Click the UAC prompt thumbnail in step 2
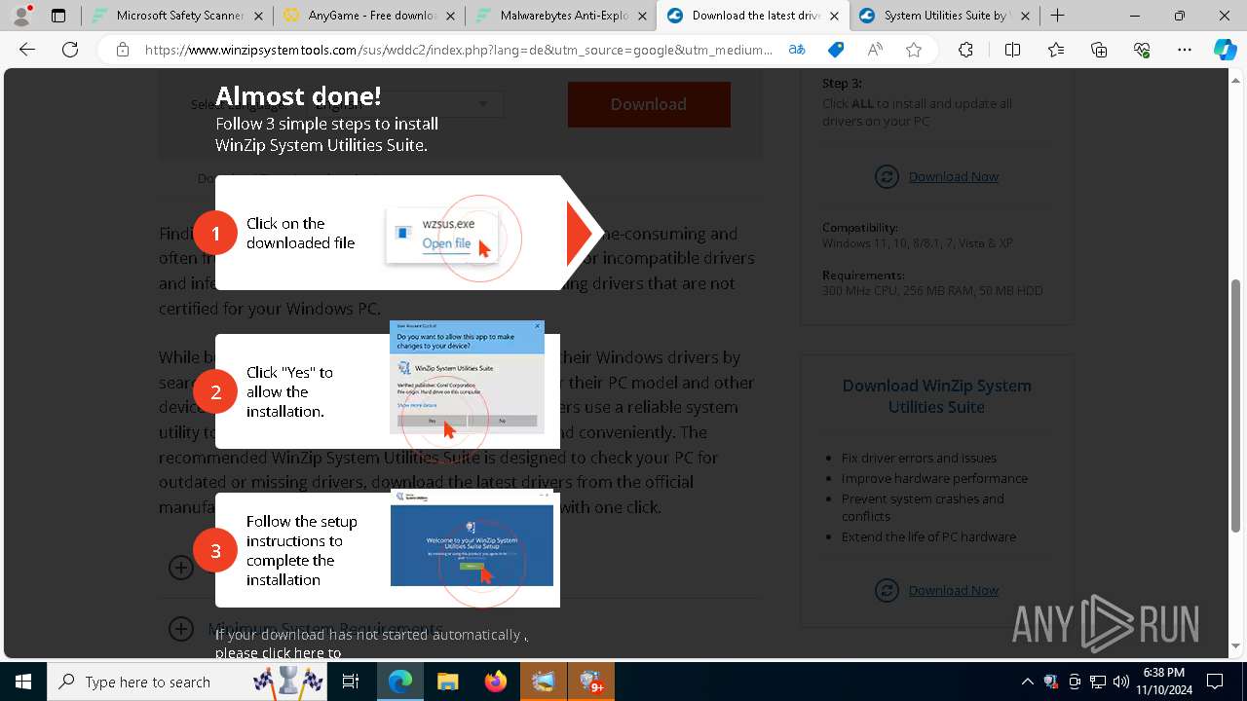This screenshot has height=701, width=1247. pyautogui.click(x=467, y=377)
